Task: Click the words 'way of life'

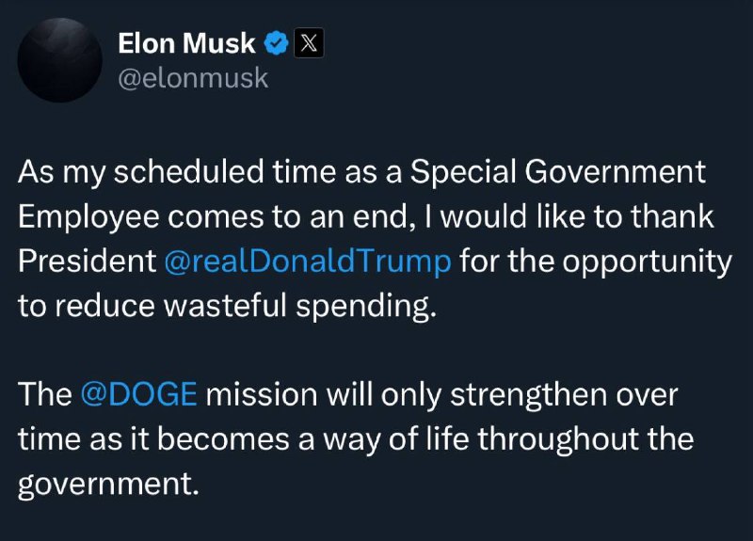Action: (x=395, y=439)
